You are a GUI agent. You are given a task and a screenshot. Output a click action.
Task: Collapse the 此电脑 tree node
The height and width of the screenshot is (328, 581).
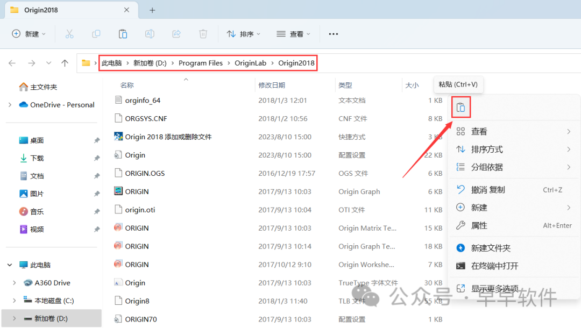[x=10, y=265]
